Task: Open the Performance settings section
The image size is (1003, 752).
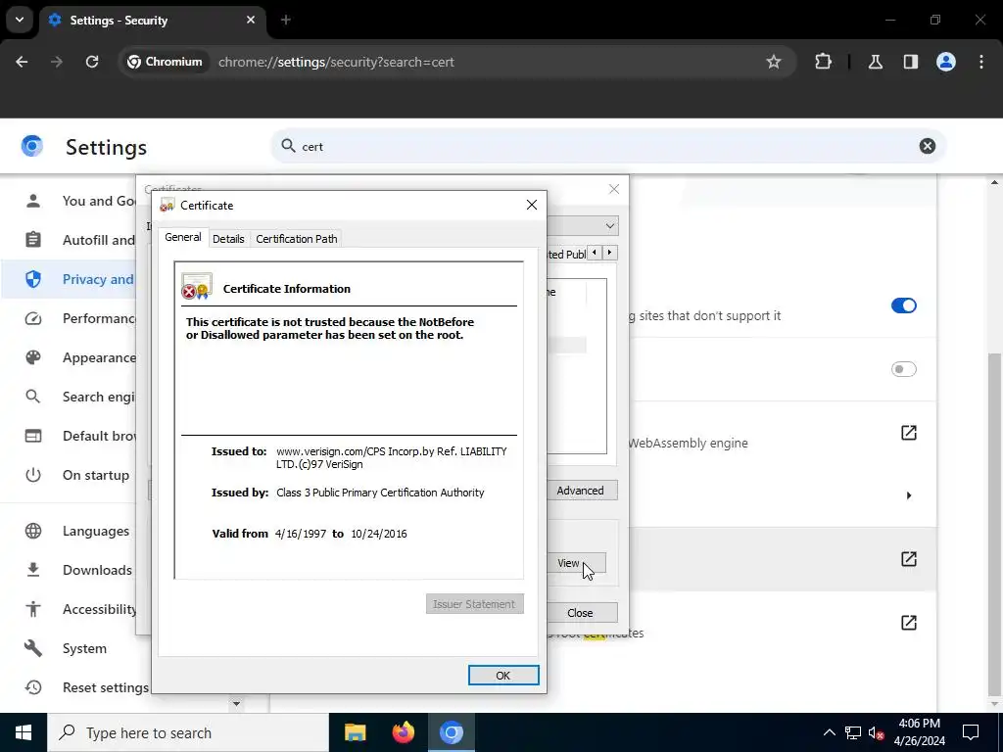Action: 79,318
